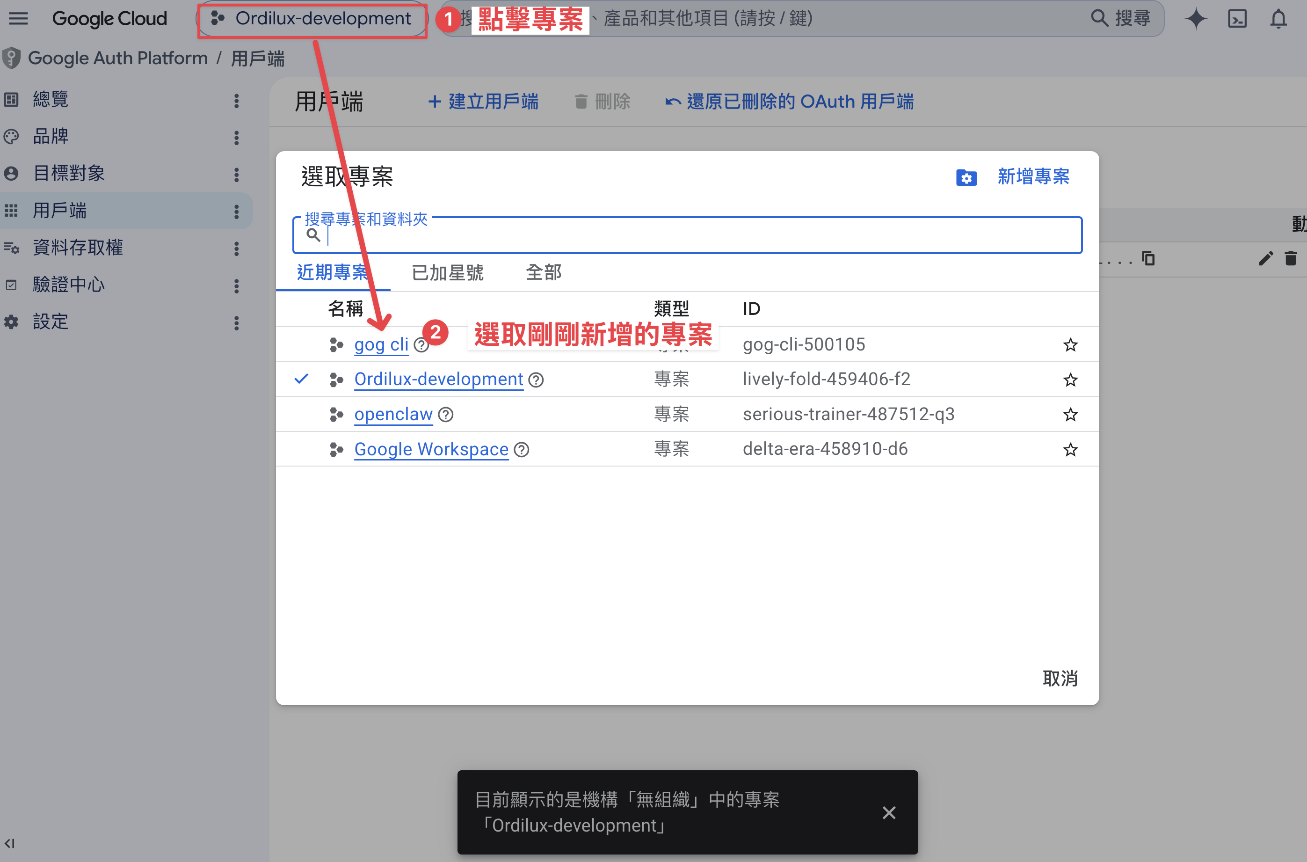Edit client pencil icon in background table
This screenshot has width=1307, height=862.
[1265, 258]
